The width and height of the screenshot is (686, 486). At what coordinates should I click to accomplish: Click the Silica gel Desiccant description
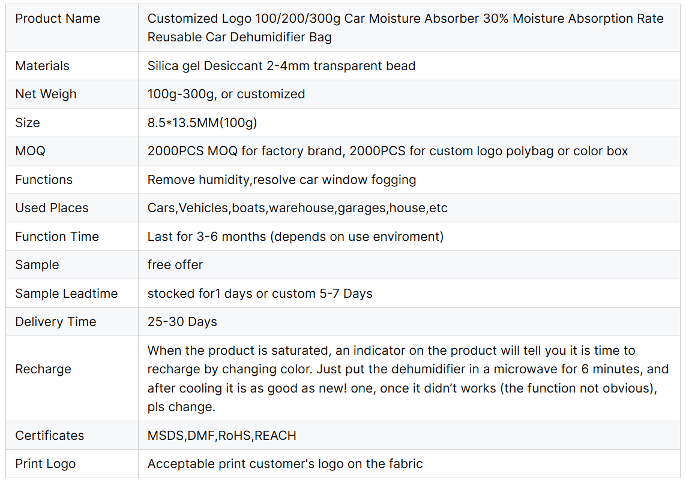(x=281, y=66)
